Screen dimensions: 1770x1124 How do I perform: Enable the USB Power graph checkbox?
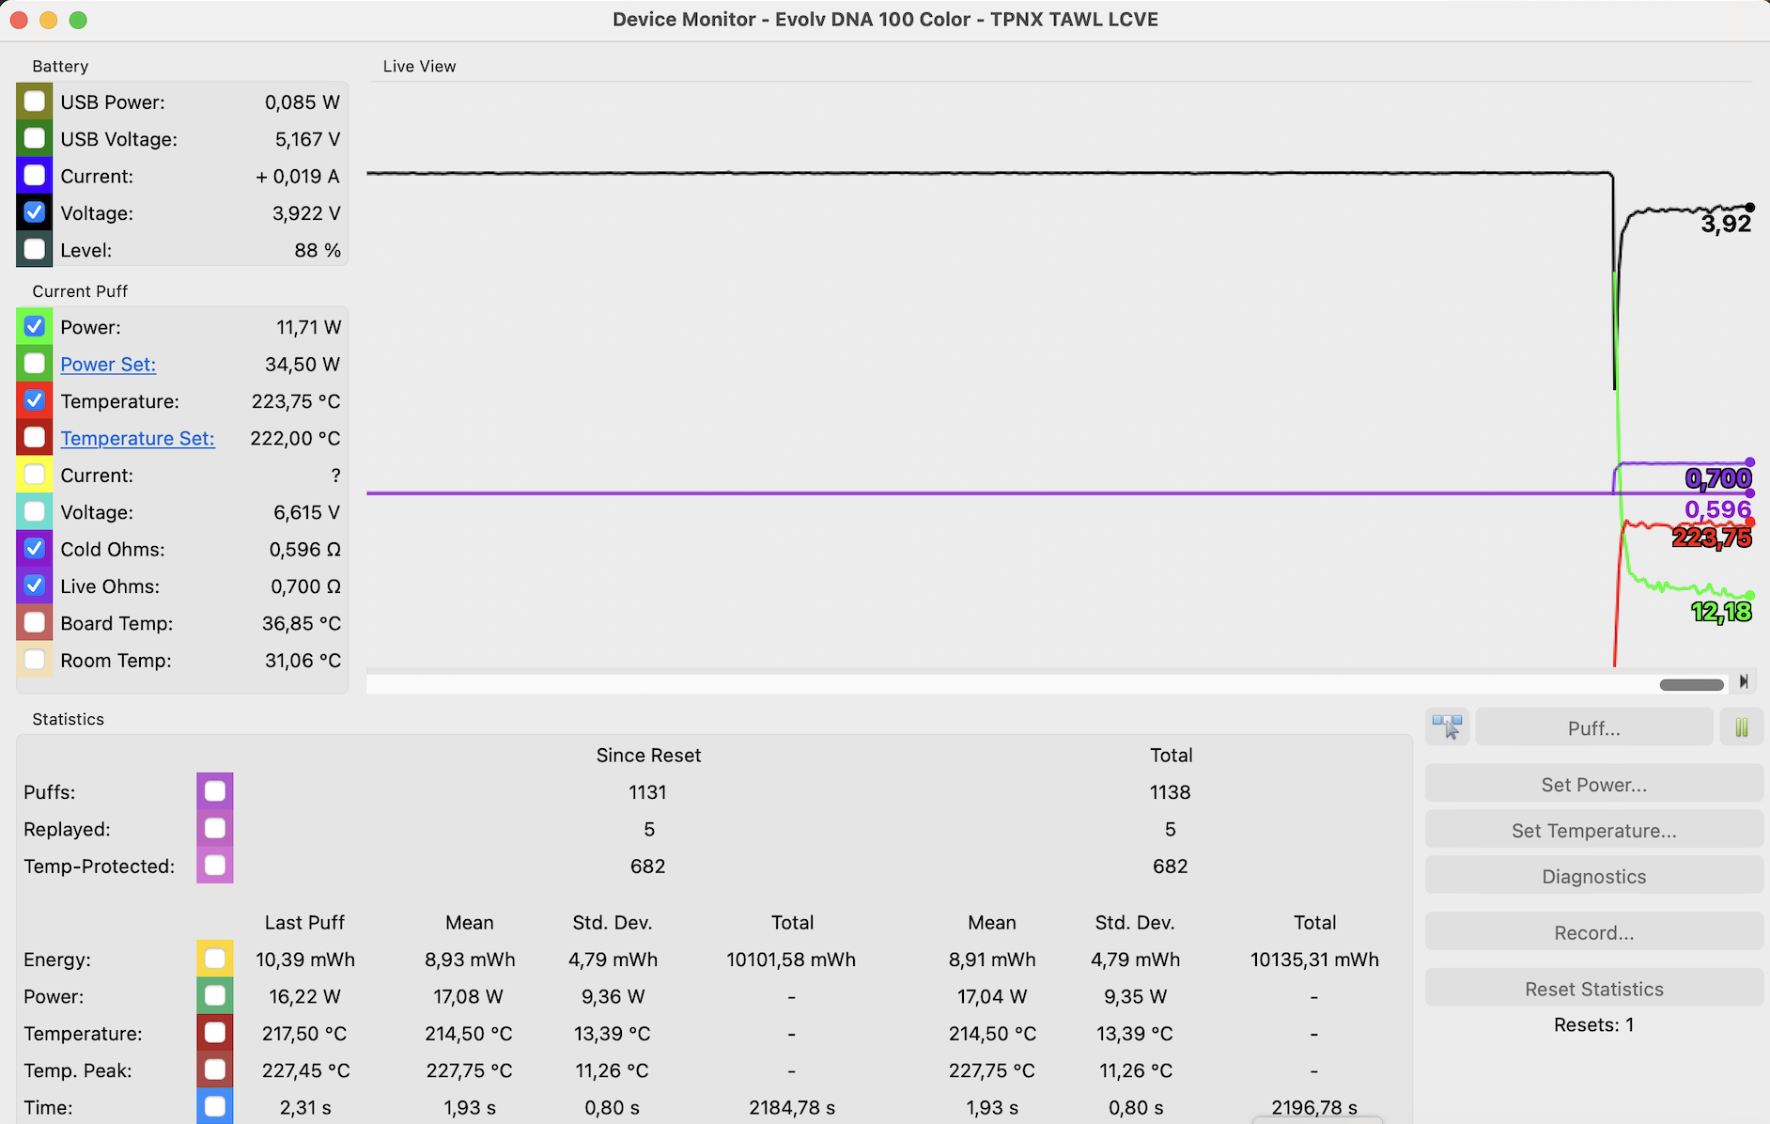click(35, 101)
